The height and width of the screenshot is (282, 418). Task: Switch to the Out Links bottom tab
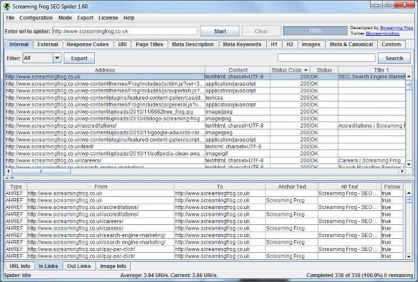[79, 266]
